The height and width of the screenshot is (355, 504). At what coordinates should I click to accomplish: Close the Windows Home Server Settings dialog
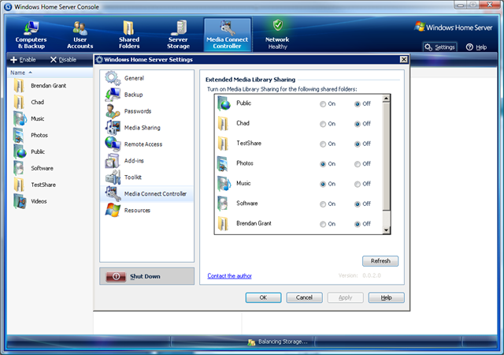404,59
